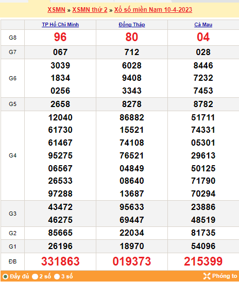The height and width of the screenshot is (282, 239).
Task: Click the ĐB row label
Action: tap(12, 261)
